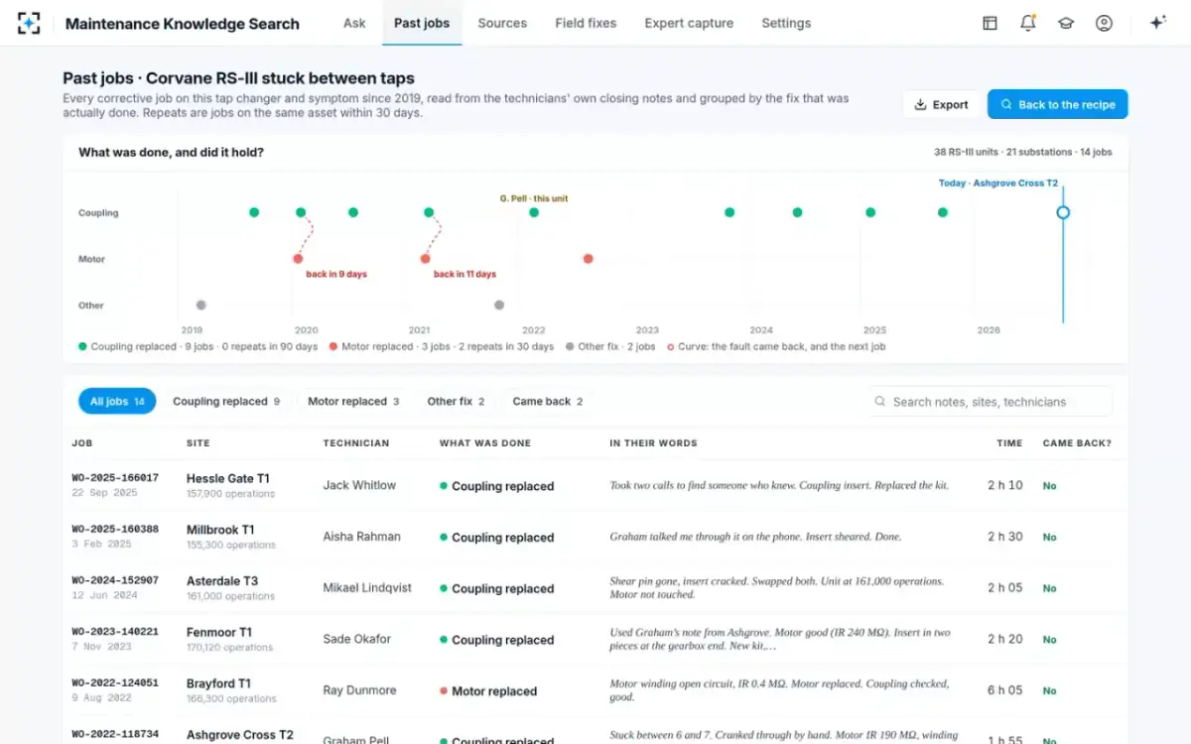
Task: Click technician Jack Whitlow
Action: 359,485
